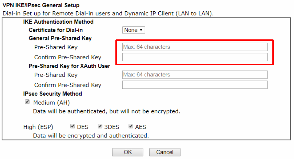This screenshot has width=294, height=159.
Task: Click the General Pre-Shared Key input field
Action: point(195,47)
